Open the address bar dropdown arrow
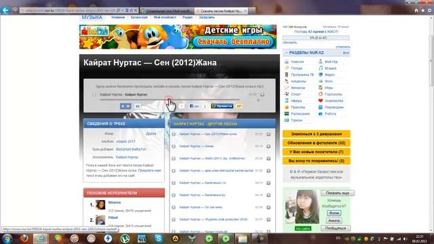The height and width of the screenshot is (244, 434). 123,11
